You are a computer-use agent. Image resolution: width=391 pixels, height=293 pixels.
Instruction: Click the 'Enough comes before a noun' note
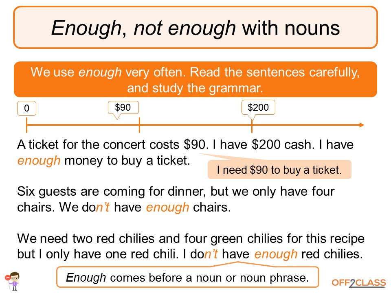click(x=187, y=278)
